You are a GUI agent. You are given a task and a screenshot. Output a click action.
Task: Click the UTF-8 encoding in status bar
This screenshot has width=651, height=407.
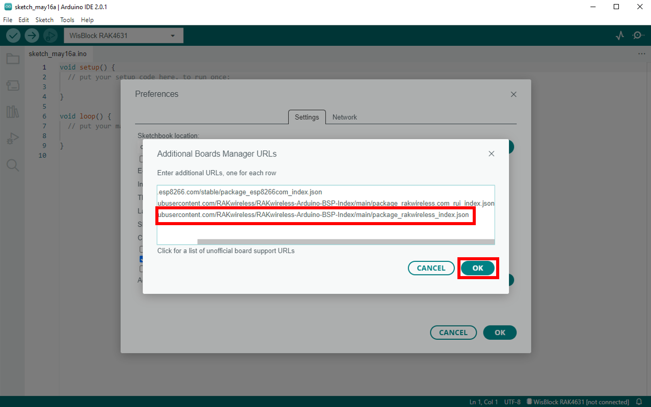point(512,402)
